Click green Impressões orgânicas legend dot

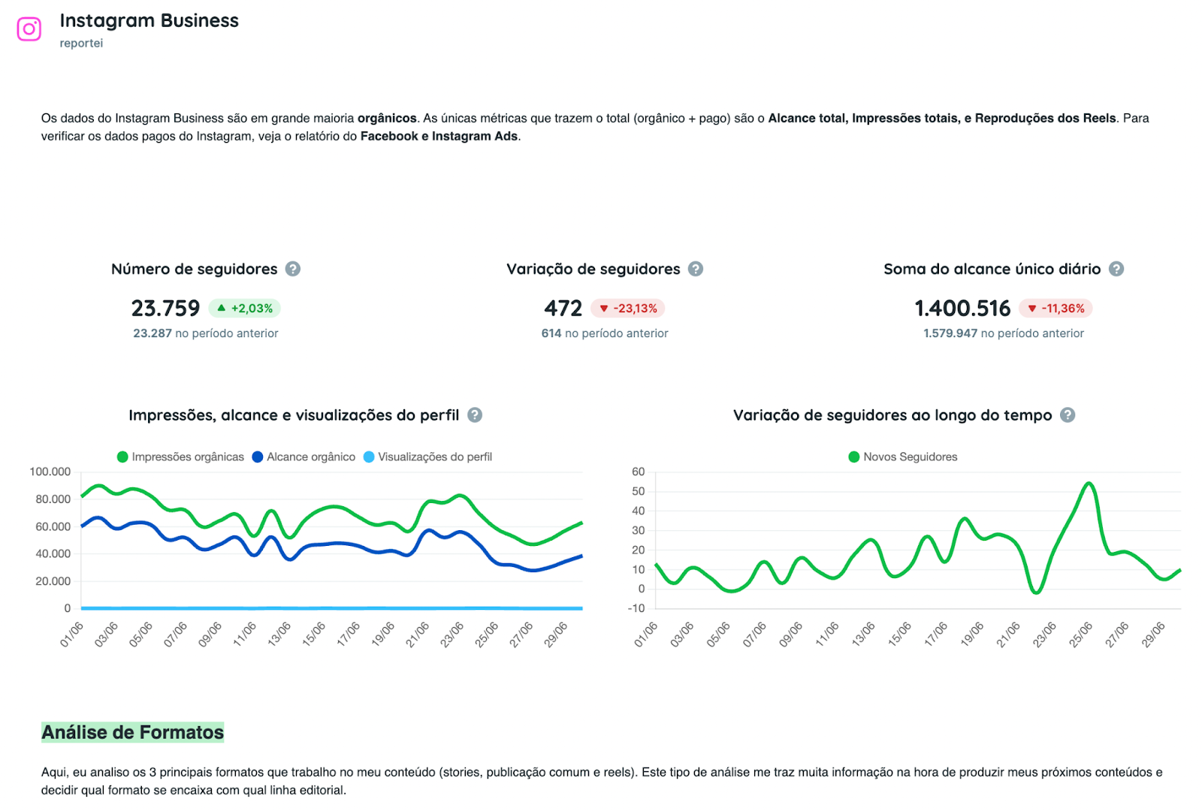coord(122,457)
